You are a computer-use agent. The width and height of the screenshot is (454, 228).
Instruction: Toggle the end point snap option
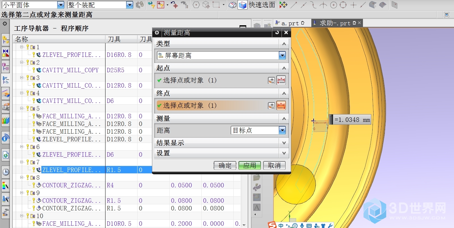(x=293, y=5)
